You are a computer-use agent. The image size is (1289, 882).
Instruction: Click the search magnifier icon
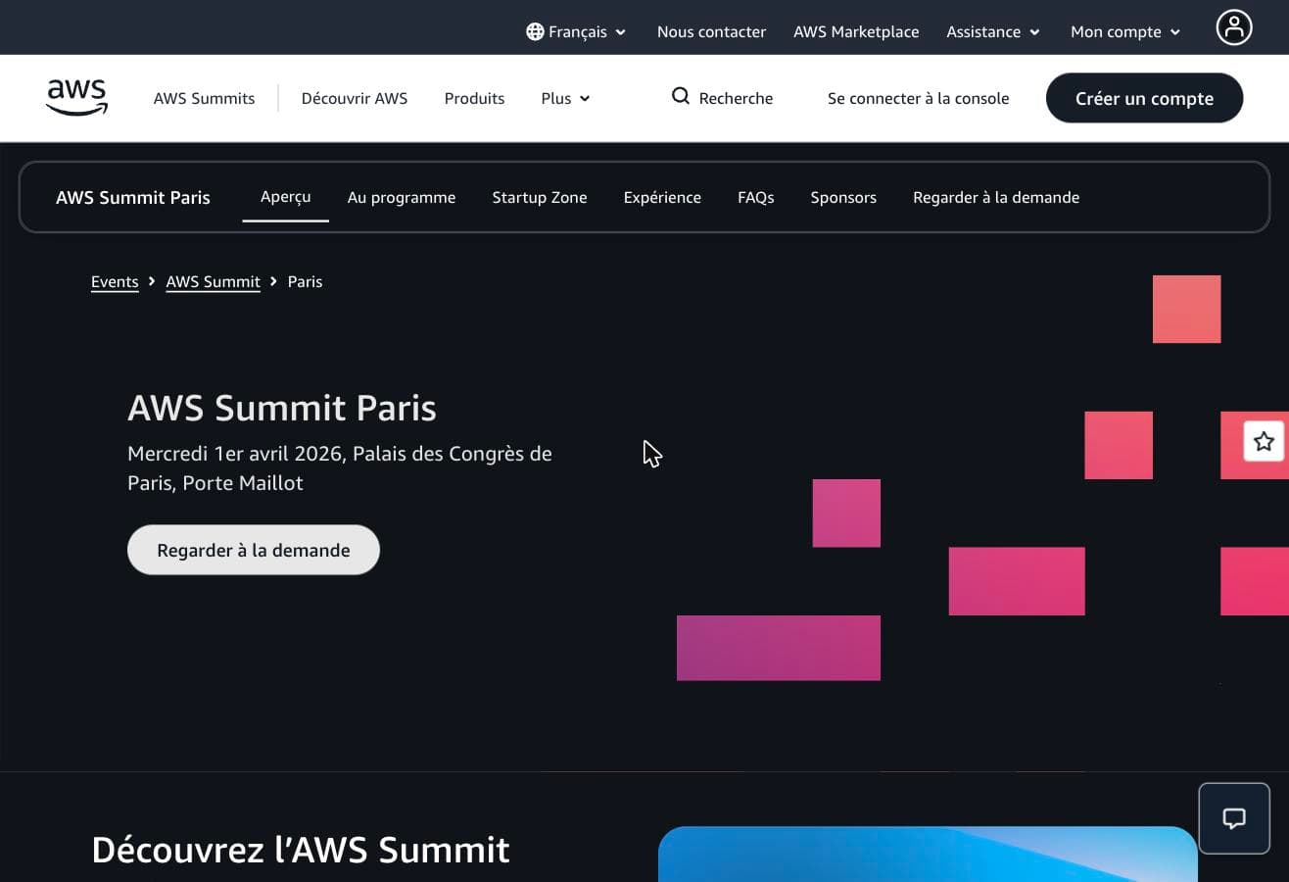pyautogui.click(x=680, y=96)
